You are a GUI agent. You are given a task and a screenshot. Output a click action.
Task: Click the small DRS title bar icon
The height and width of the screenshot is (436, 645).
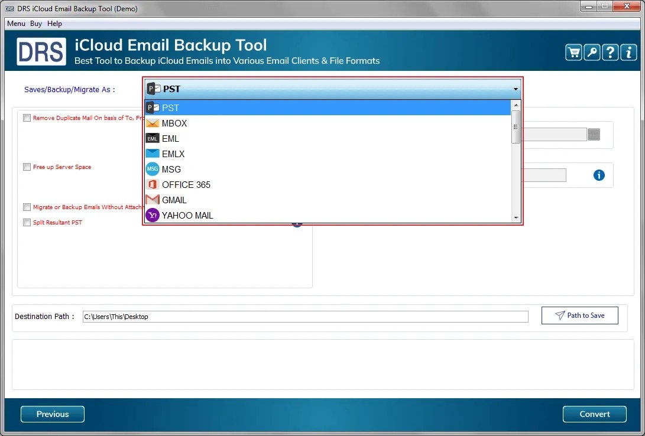[x=9, y=9]
